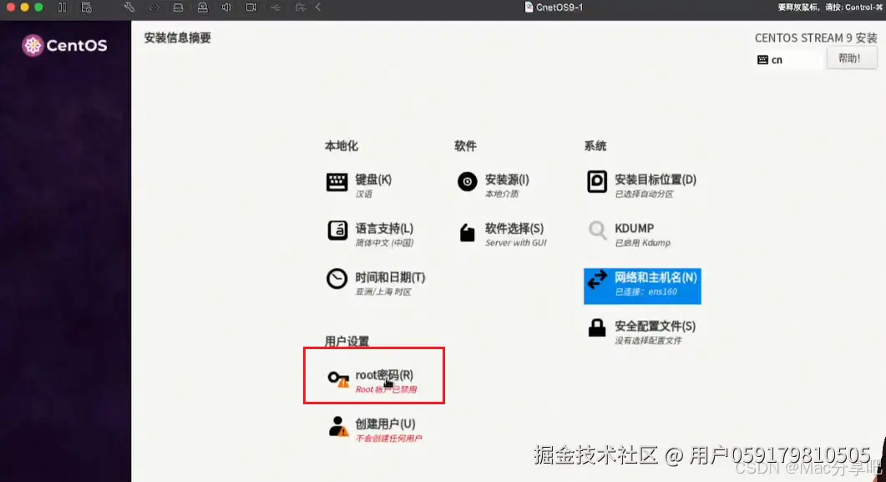Click the snapshot icon in VM toolbar
The width and height of the screenshot is (886, 482).
[85, 8]
